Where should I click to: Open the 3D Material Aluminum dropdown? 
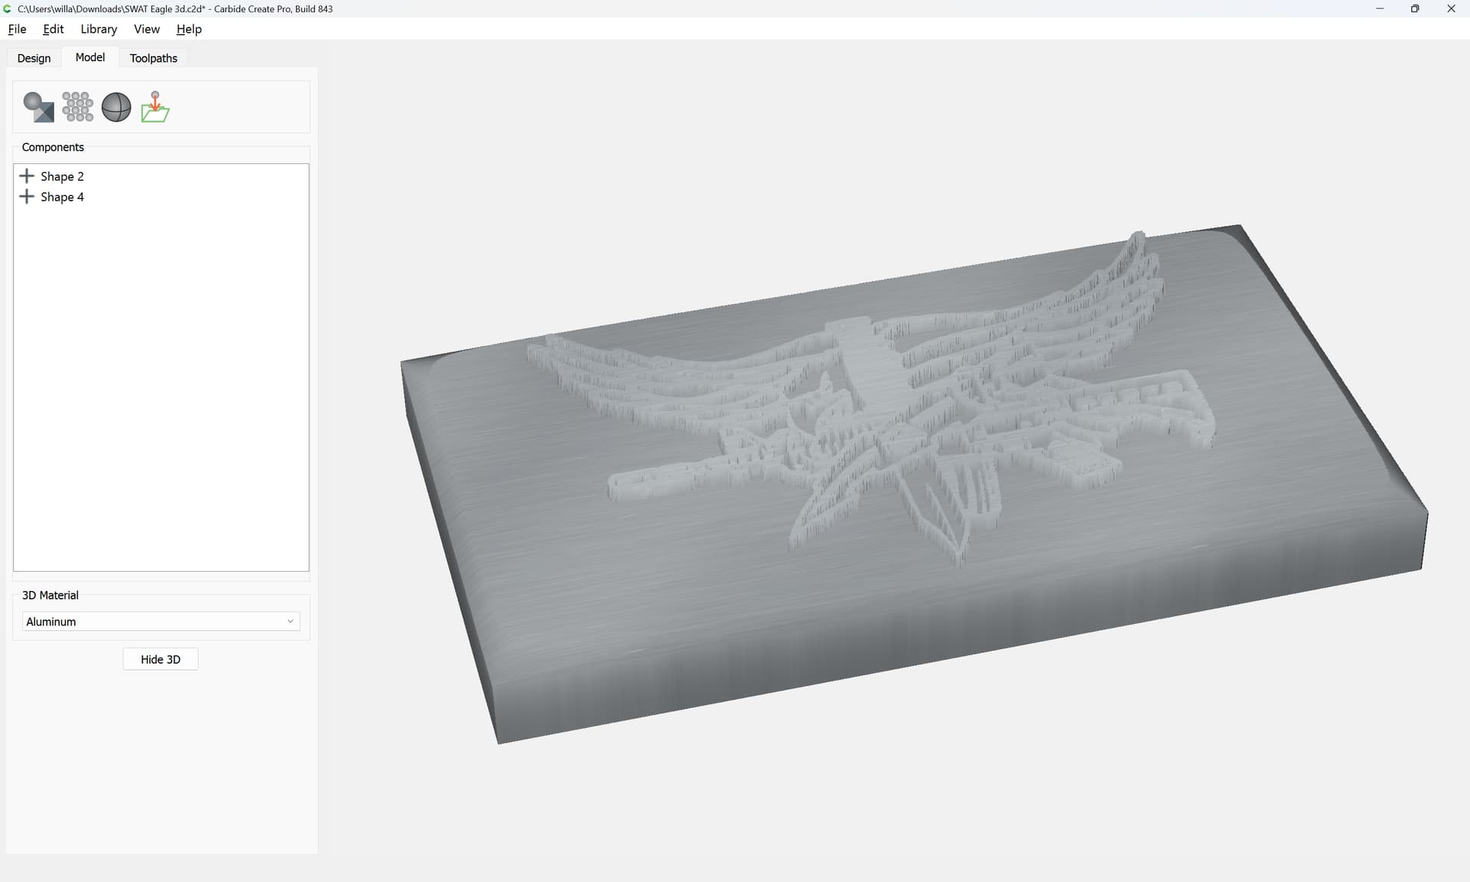pos(153,622)
